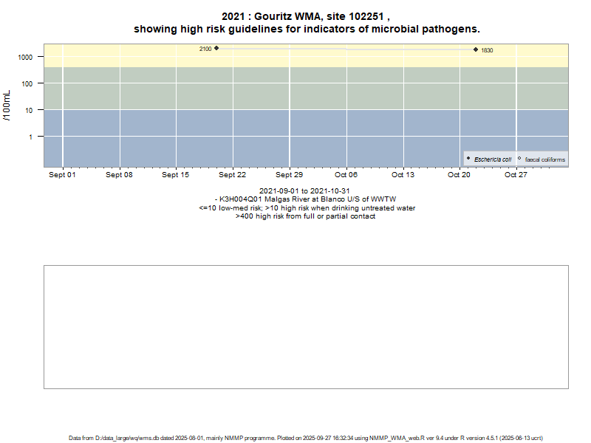Select the 'Eschericia coli' legend label
The height and width of the screenshot is (443, 591).
tap(493, 159)
